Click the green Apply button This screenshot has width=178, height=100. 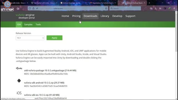click(55, 38)
